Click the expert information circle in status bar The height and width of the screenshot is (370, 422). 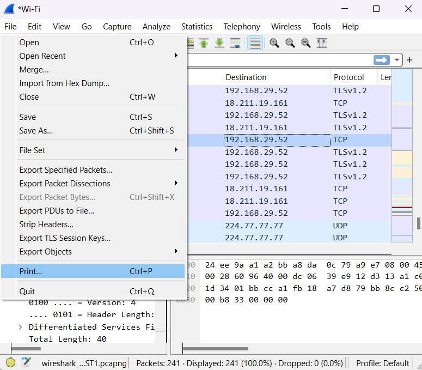coord(10,363)
